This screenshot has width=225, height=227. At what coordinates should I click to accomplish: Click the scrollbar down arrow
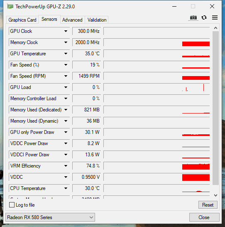215,195
